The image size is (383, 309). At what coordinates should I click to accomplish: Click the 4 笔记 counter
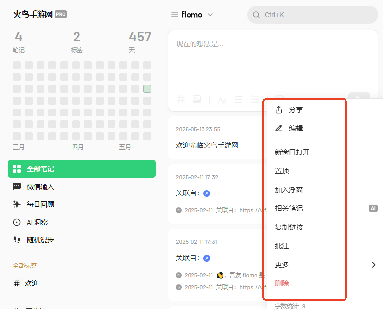pos(19,42)
